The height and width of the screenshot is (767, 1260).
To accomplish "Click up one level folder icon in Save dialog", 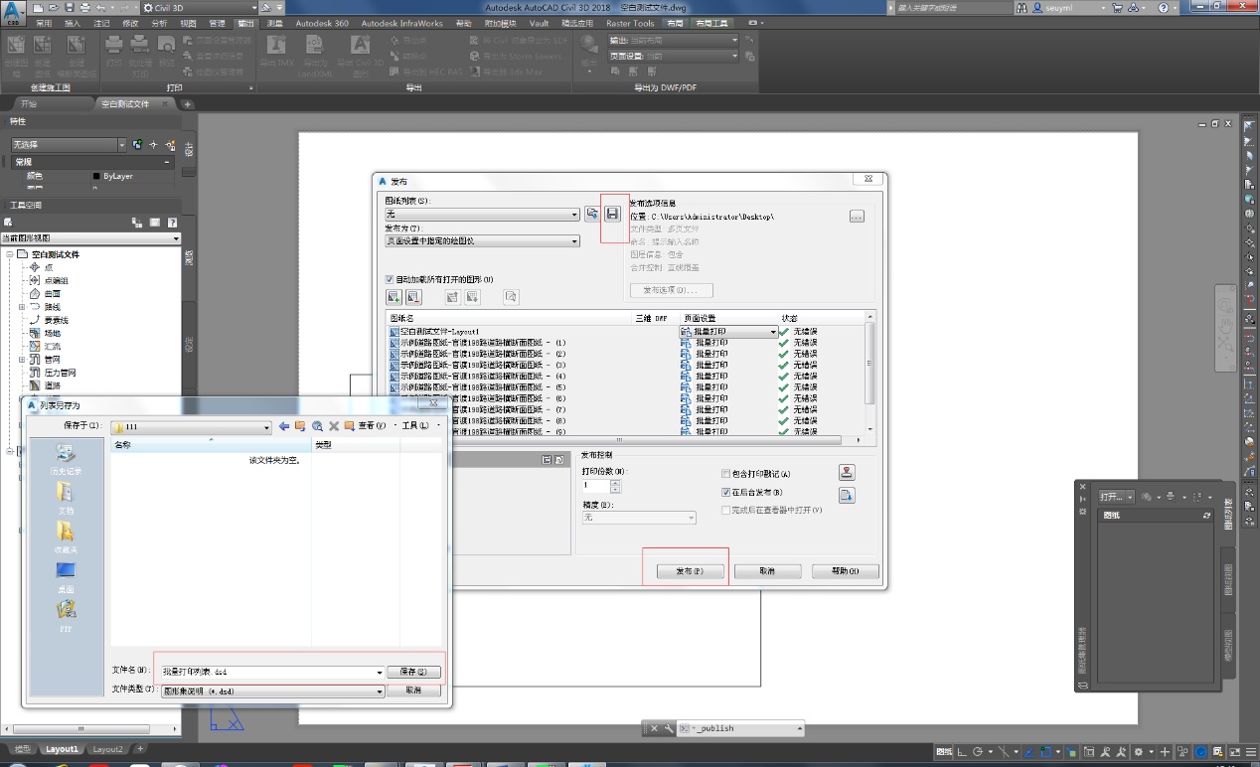I will (300, 426).
